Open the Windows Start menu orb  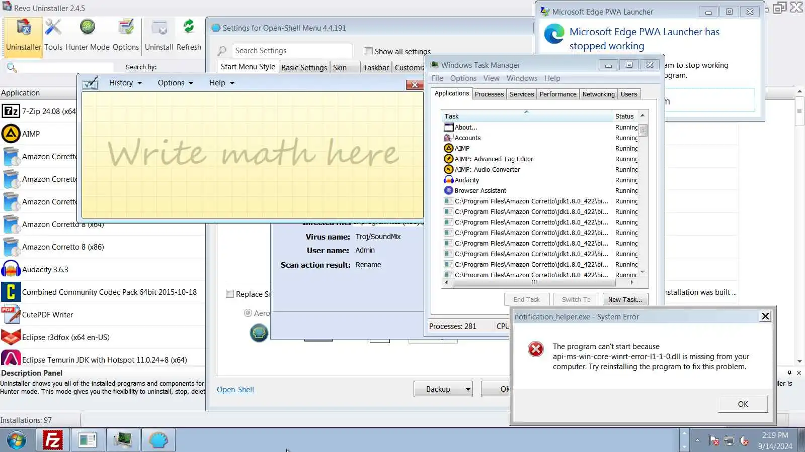tap(17, 440)
